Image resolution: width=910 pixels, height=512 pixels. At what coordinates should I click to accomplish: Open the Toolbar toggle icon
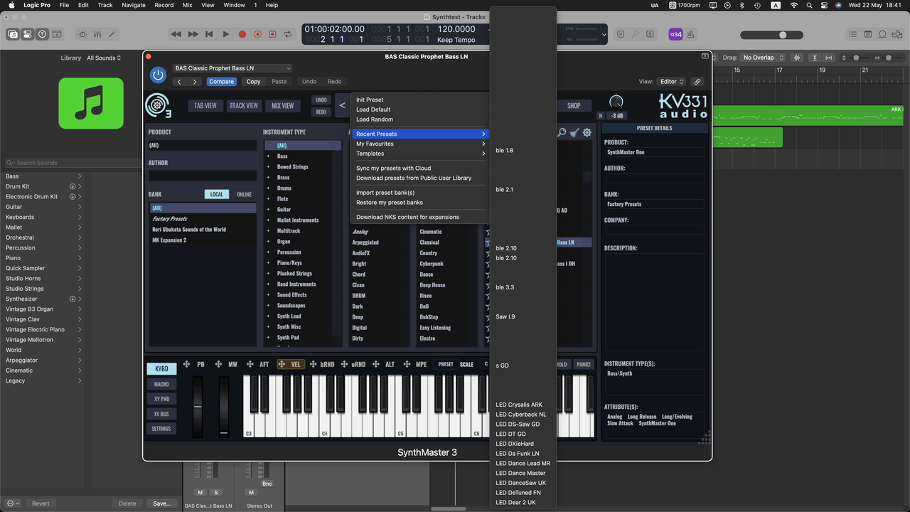[x=57, y=34]
